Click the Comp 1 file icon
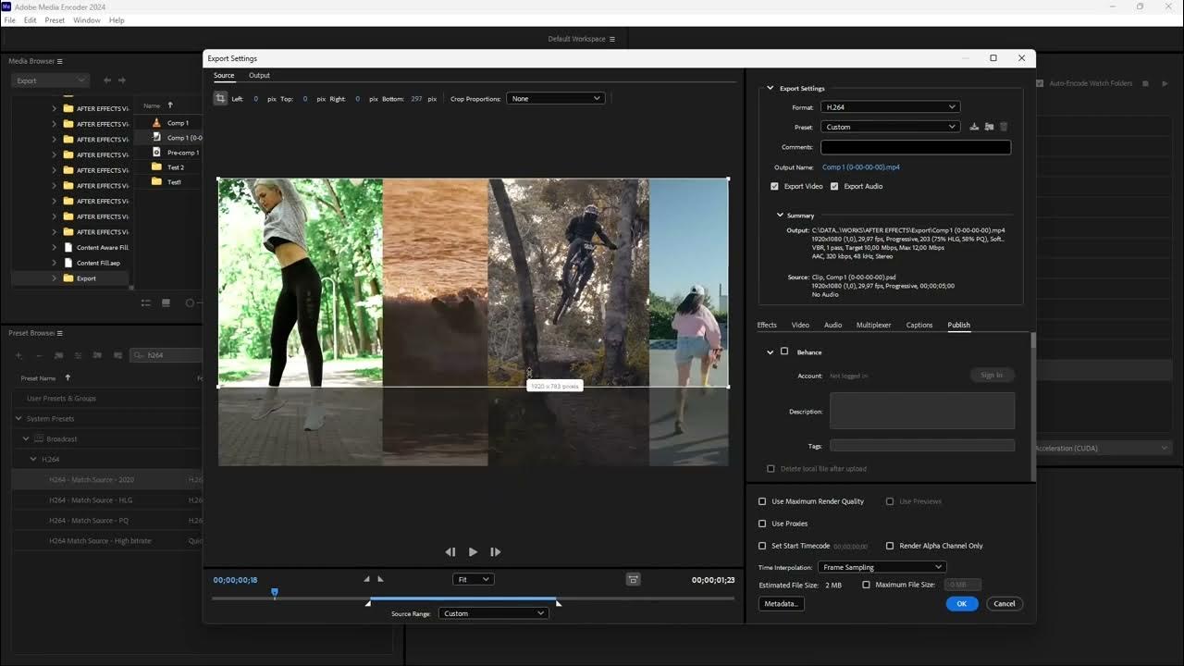This screenshot has width=1184, height=666. point(156,123)
